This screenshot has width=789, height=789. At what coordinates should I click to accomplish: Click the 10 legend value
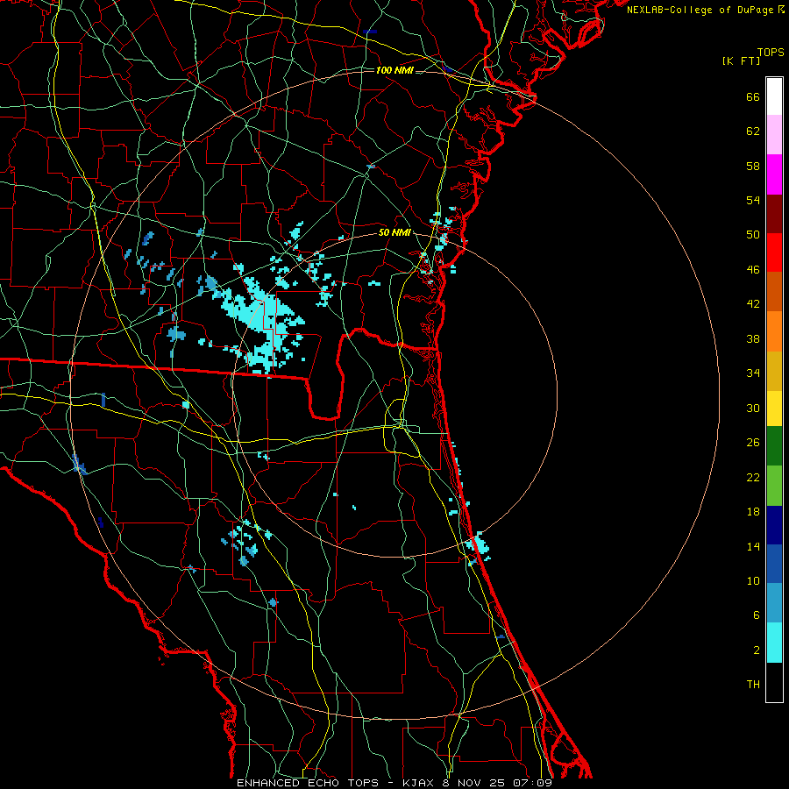coord(753,580)
